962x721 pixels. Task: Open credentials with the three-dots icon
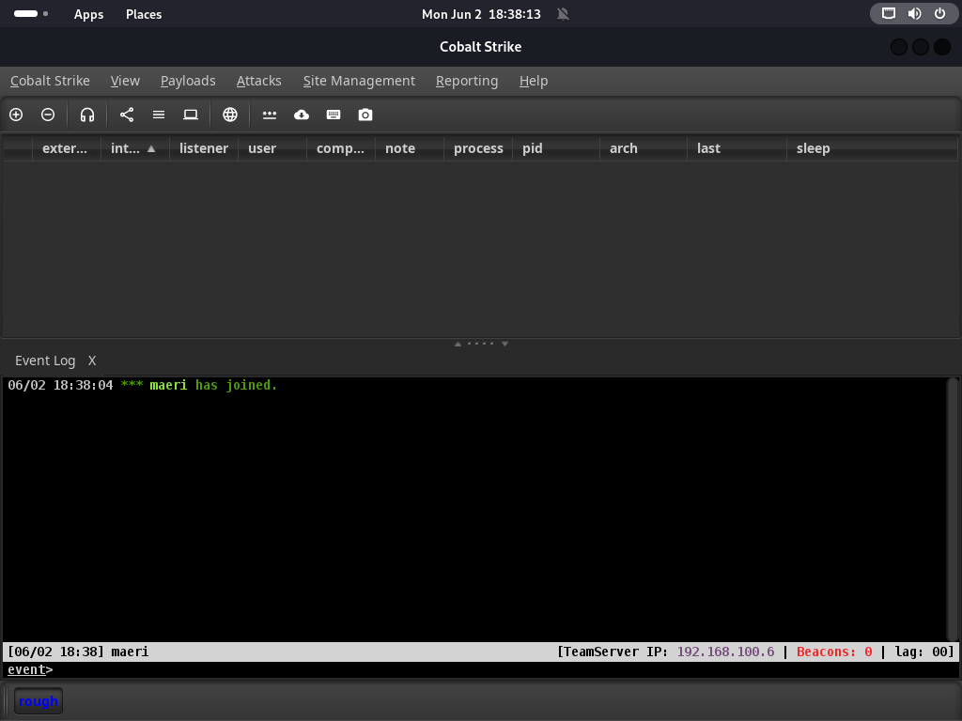point(270,115)
